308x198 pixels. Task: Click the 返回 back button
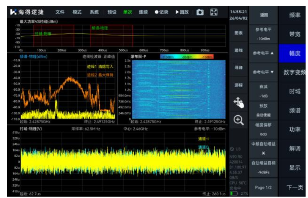[x=264, y=15]
